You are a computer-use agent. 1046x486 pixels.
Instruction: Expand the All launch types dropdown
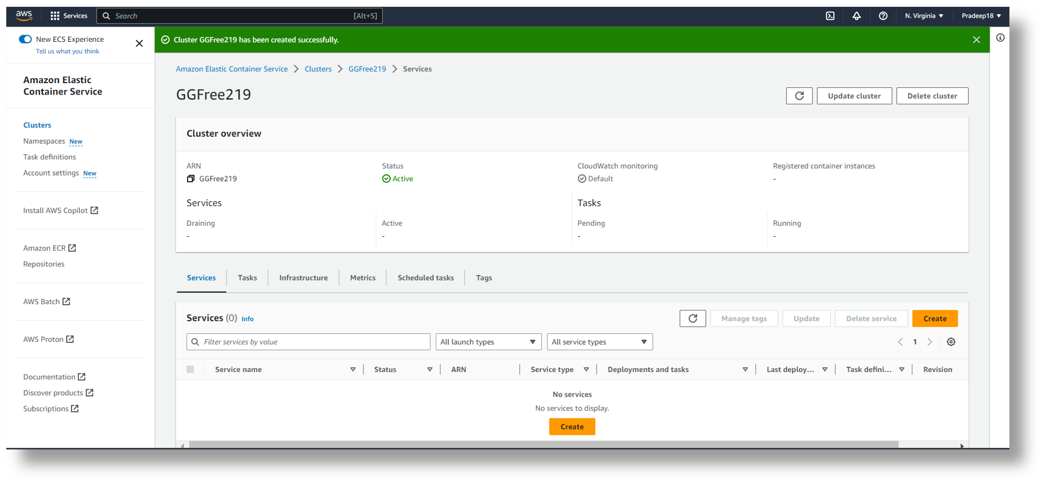[489, 342]
